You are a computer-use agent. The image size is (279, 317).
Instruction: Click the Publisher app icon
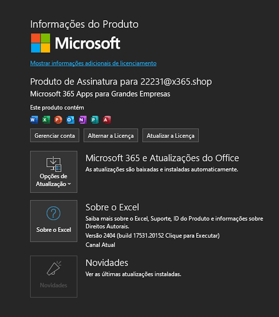tap(95, 120)
